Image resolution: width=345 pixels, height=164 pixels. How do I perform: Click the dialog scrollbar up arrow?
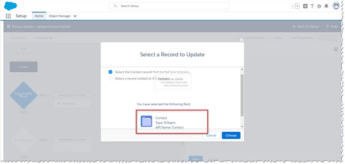[242, 69]
